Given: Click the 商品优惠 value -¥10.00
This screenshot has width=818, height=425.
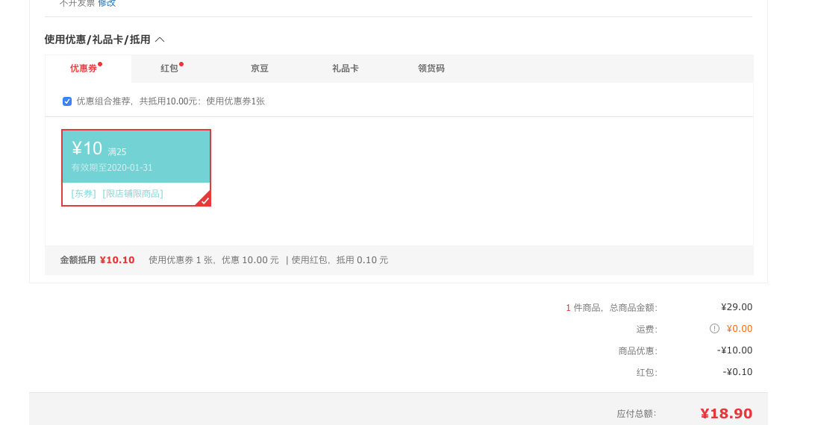Looking at the screenshot, I should pyautogui.click(x=734, y=350).
